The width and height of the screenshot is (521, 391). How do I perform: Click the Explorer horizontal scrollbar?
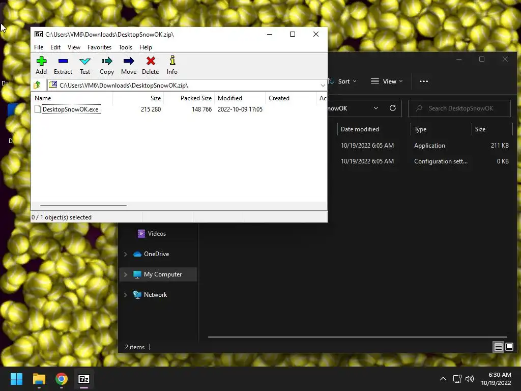[x=358, y=337]
